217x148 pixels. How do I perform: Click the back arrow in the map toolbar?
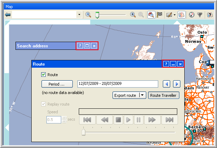click(x=8, y=15)
